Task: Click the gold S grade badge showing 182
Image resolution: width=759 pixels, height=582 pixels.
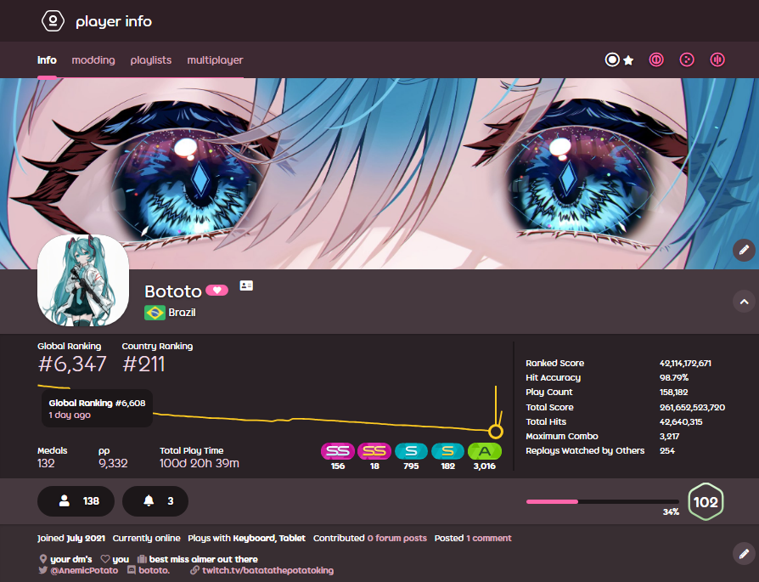Action: (x=447, y=451)
